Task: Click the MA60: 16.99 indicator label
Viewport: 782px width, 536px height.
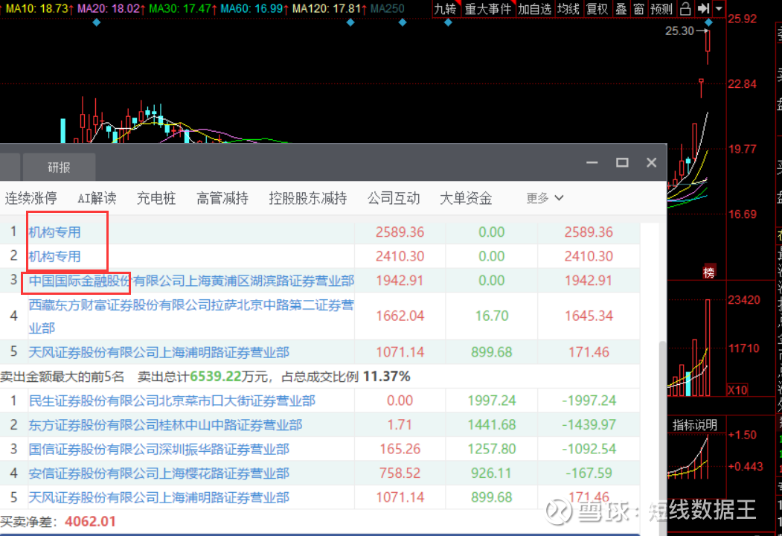Action: [x=254, y=8]
